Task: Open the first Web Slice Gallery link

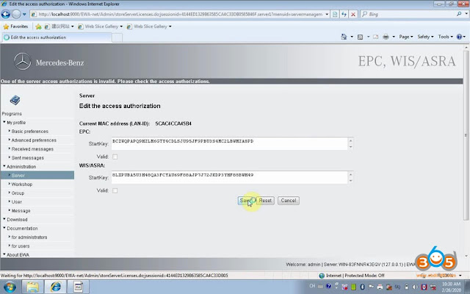Action: point(100,26)
